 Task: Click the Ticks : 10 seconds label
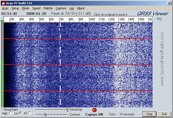(x=121, y=114)
